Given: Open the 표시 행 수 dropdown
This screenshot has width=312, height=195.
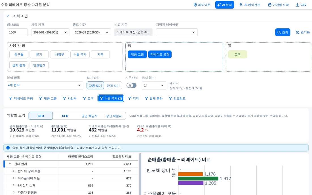Looking at the screenshot, I should (x=154, y=85).
